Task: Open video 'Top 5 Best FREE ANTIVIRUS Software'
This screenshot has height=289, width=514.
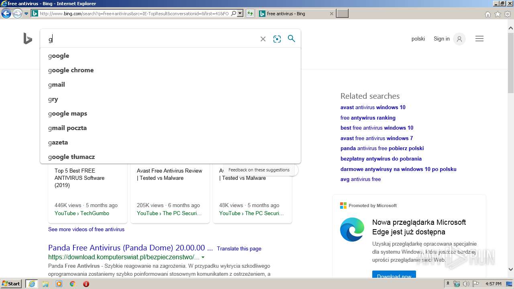Action: point(80,178)
